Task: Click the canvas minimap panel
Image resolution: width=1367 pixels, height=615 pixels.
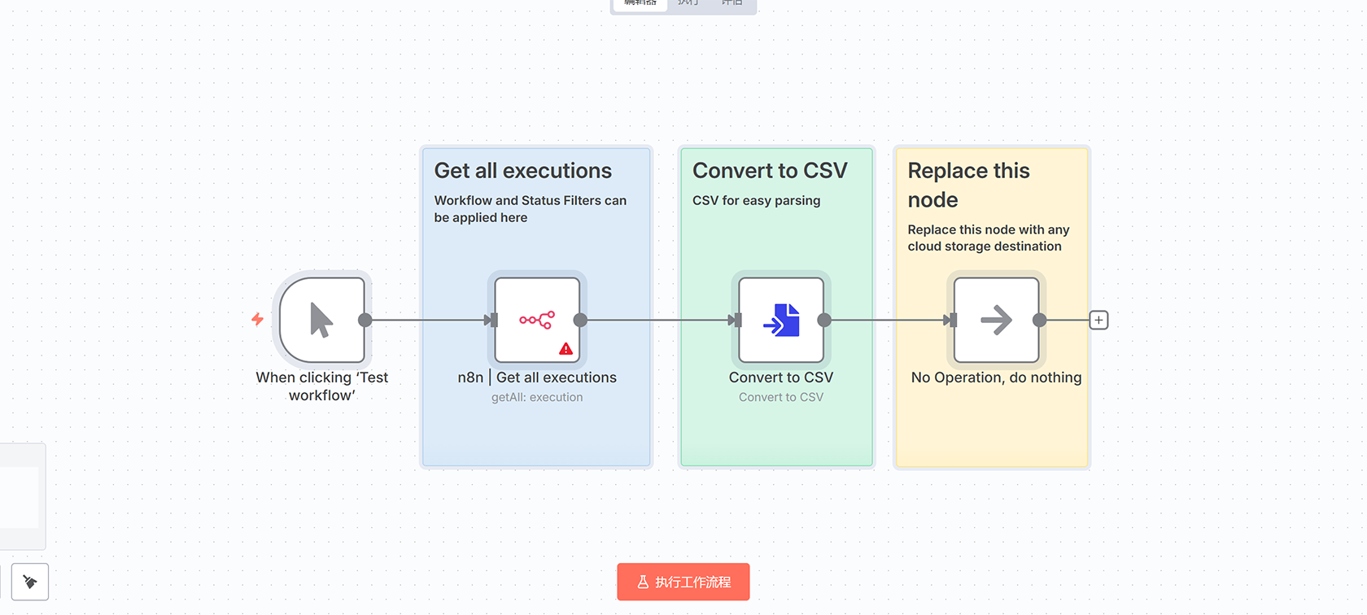Action: (x=20, y=496)
